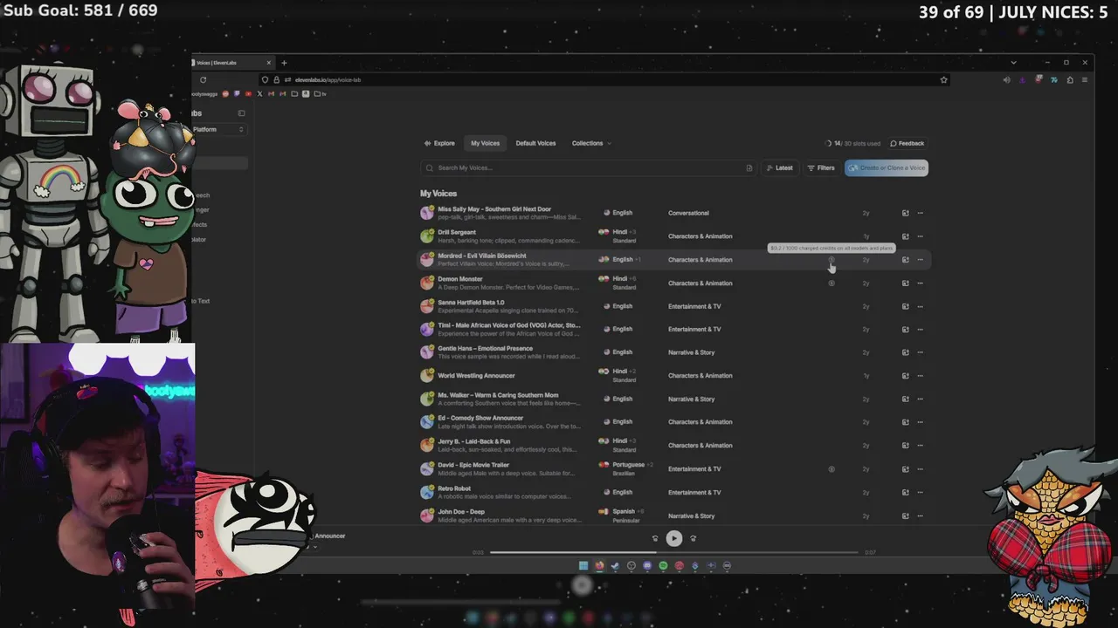Open more options for Mordred voice
Viewport: 1118px width, 628px height.
(920, 260)
